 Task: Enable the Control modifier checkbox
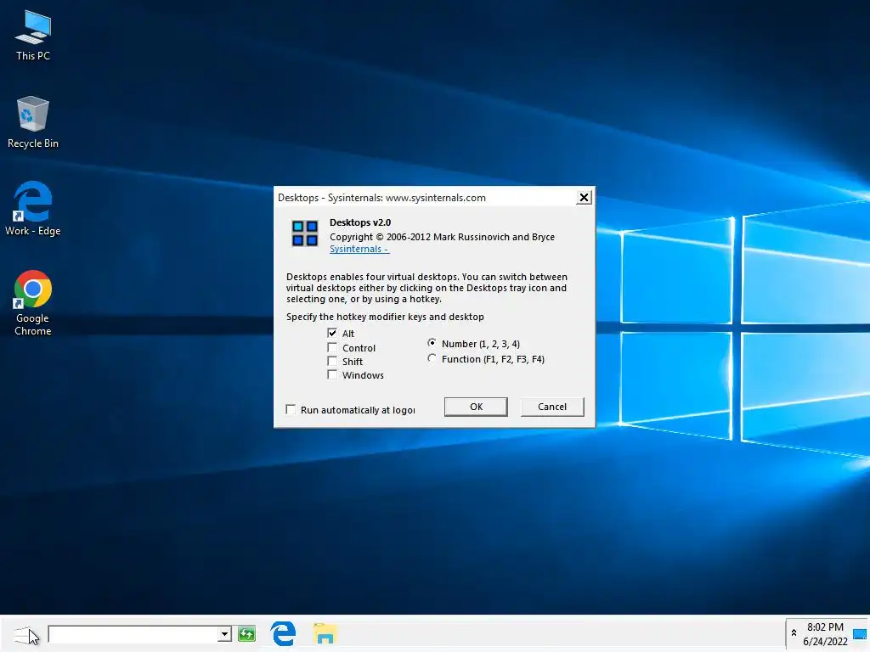(x=332, y=347)
